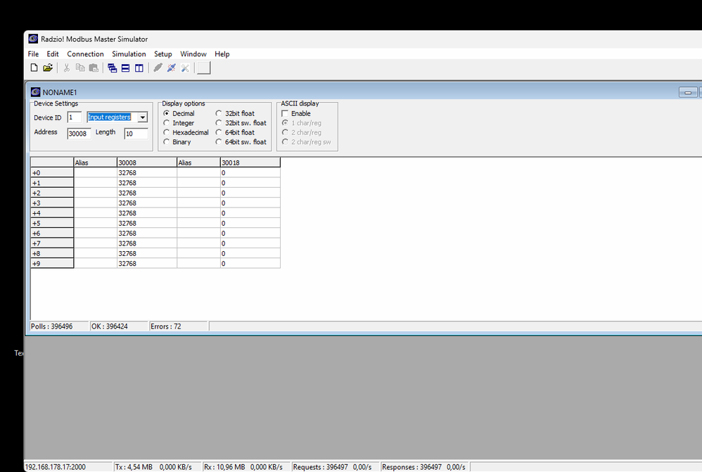Click the second Alias column header
The image size is (702, 472).
(198, 162)
